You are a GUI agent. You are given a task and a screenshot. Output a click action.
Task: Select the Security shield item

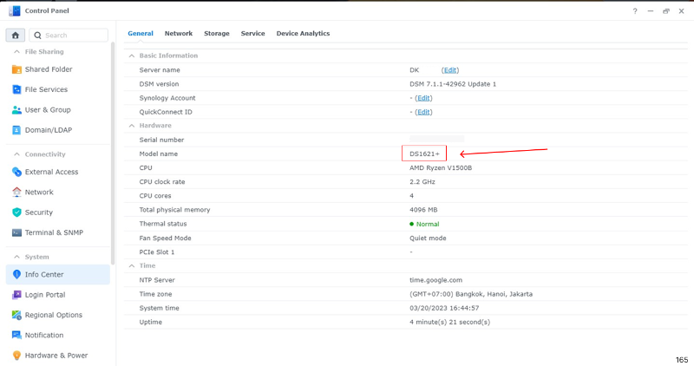point(38,212)
